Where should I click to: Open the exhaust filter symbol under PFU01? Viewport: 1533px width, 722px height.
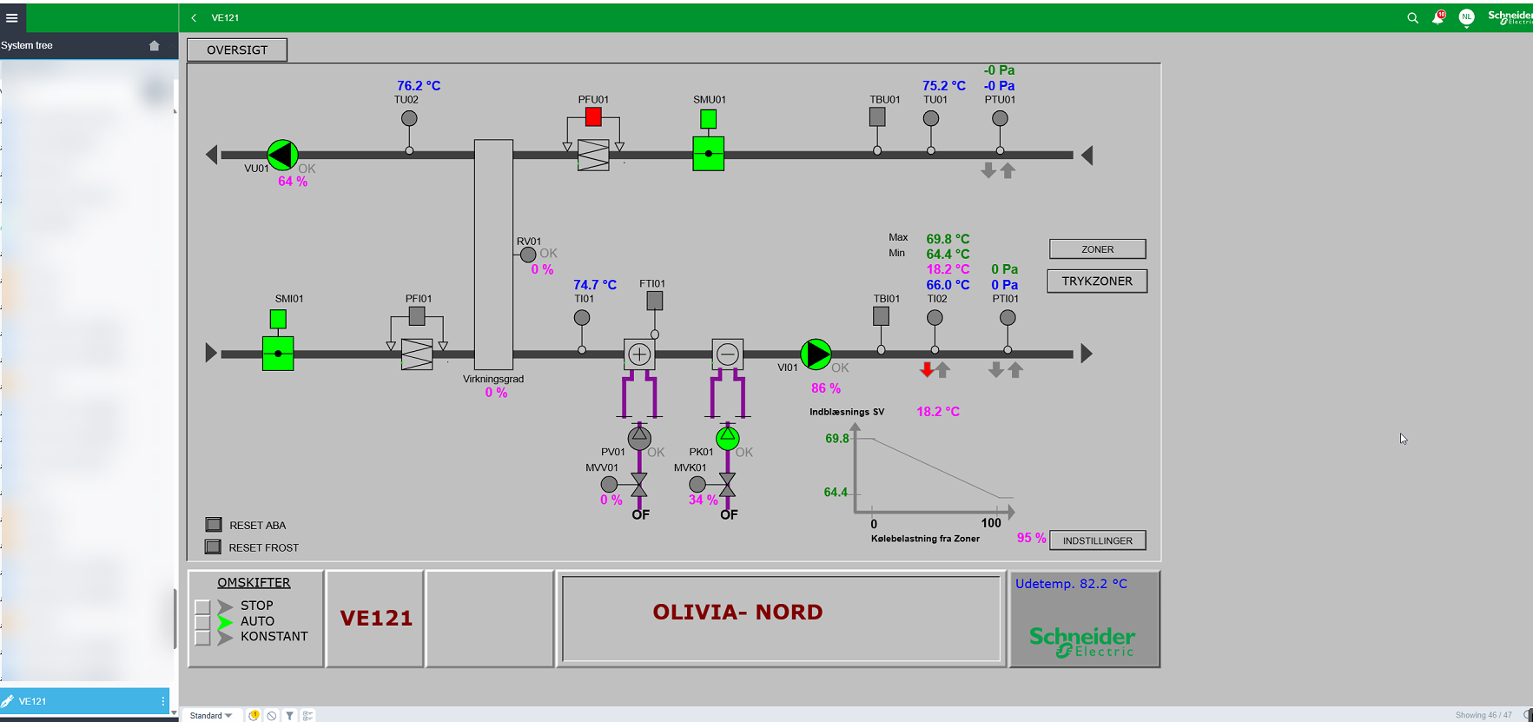click(x=593, y=155)
